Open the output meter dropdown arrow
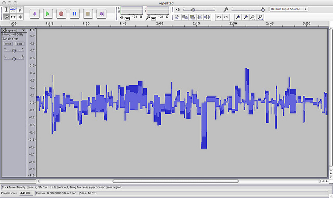 pos(127,19)
